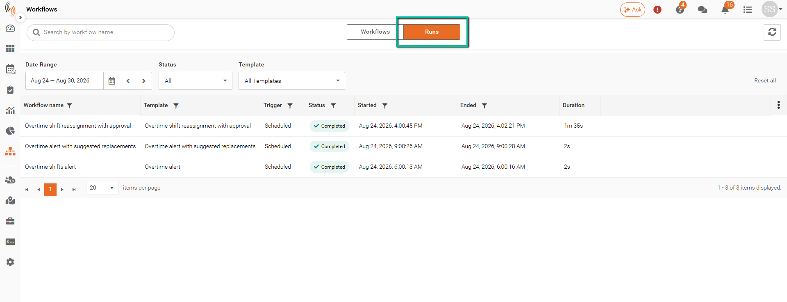Open the analytics chart icon in sidebar
The image size is (787, 302).
[x=10, y=110]
